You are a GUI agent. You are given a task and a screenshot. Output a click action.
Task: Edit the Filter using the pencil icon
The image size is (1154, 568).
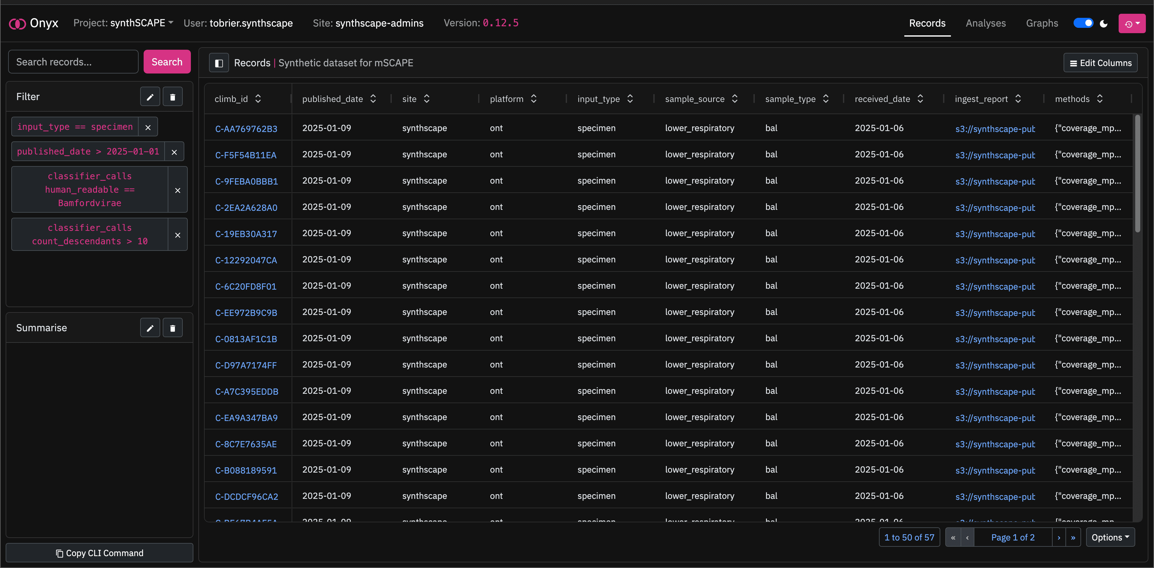click(150, 96)
